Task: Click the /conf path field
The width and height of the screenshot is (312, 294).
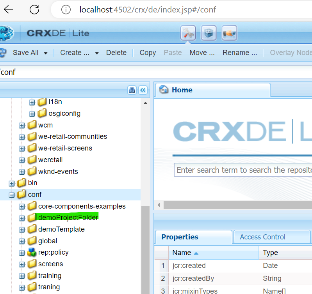Action: (156, 72)
